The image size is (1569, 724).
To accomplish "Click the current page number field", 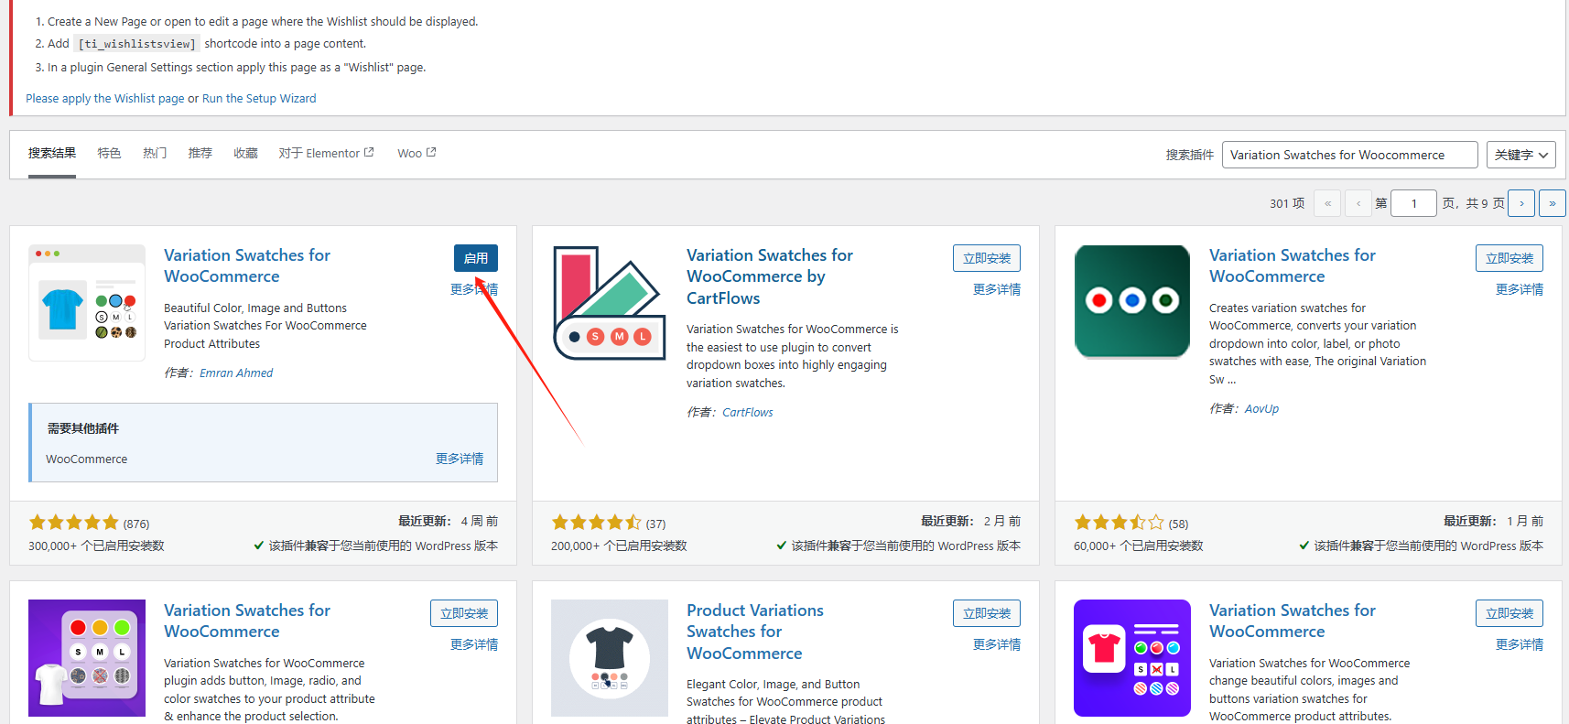I will pos(1413,203).
